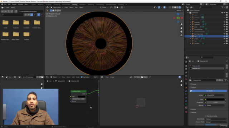The image size is (229, 128).
Task: Click file browser path input field
Action: point(31,11)
